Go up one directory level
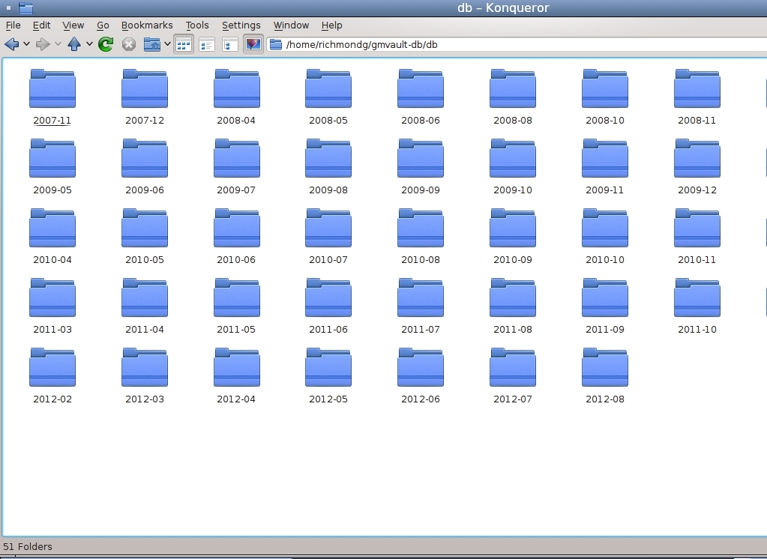 click(x=74, y=44)
